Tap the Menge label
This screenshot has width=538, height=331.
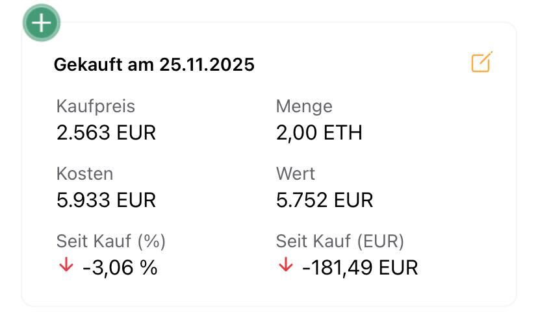[304, 106]
